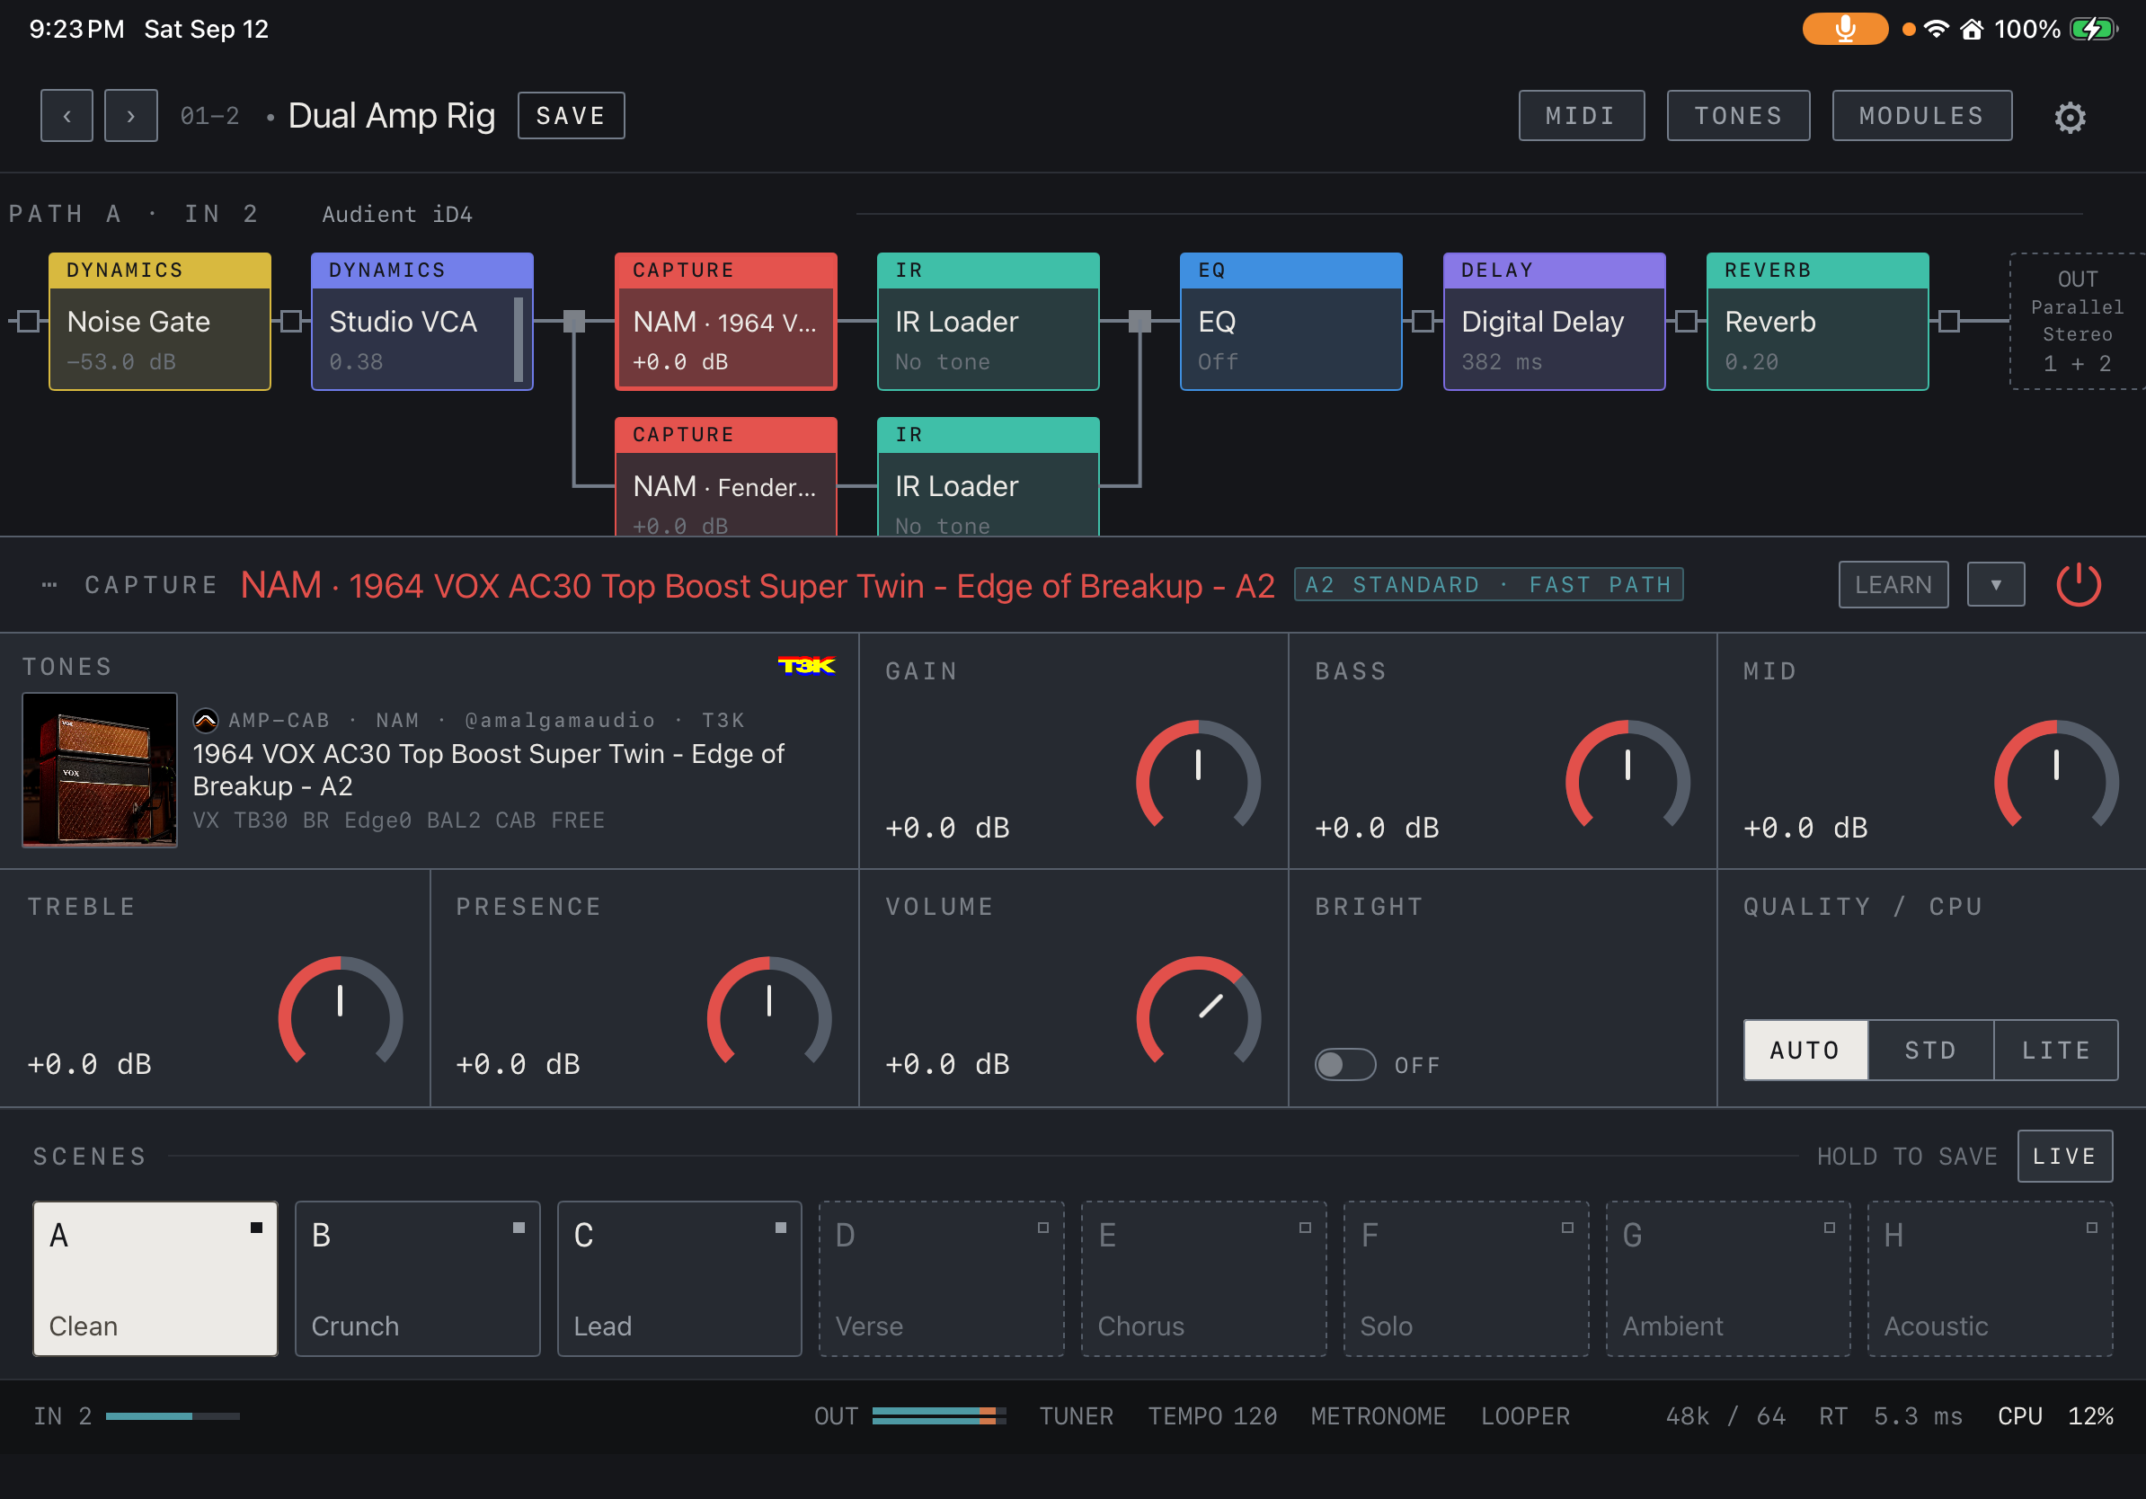Go to the previous preset arrow
The image size is (2146, 1499).
coord(67,116)
